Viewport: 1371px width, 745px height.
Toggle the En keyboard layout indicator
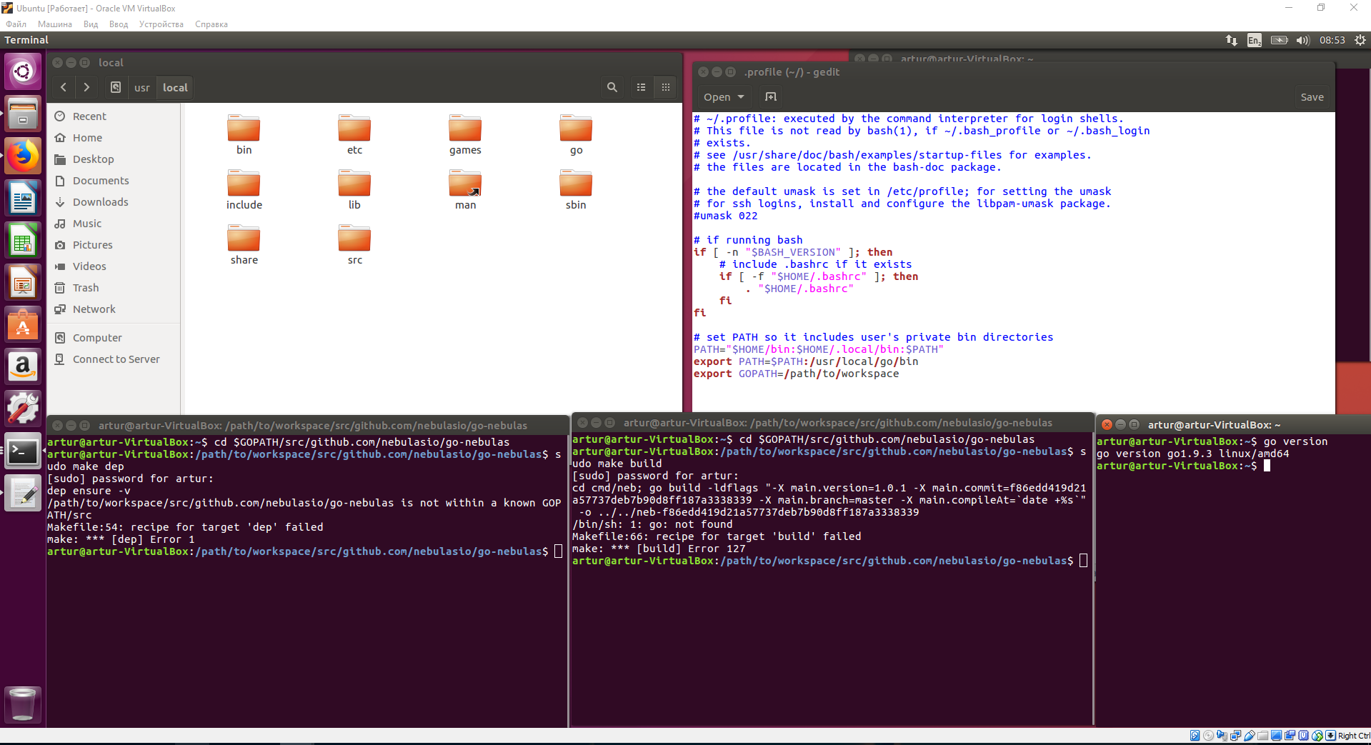[x=1254, y=40]
